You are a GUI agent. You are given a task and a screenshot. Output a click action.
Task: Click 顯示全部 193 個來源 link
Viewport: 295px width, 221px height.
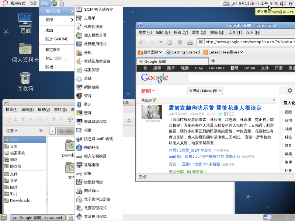point(188,172)
